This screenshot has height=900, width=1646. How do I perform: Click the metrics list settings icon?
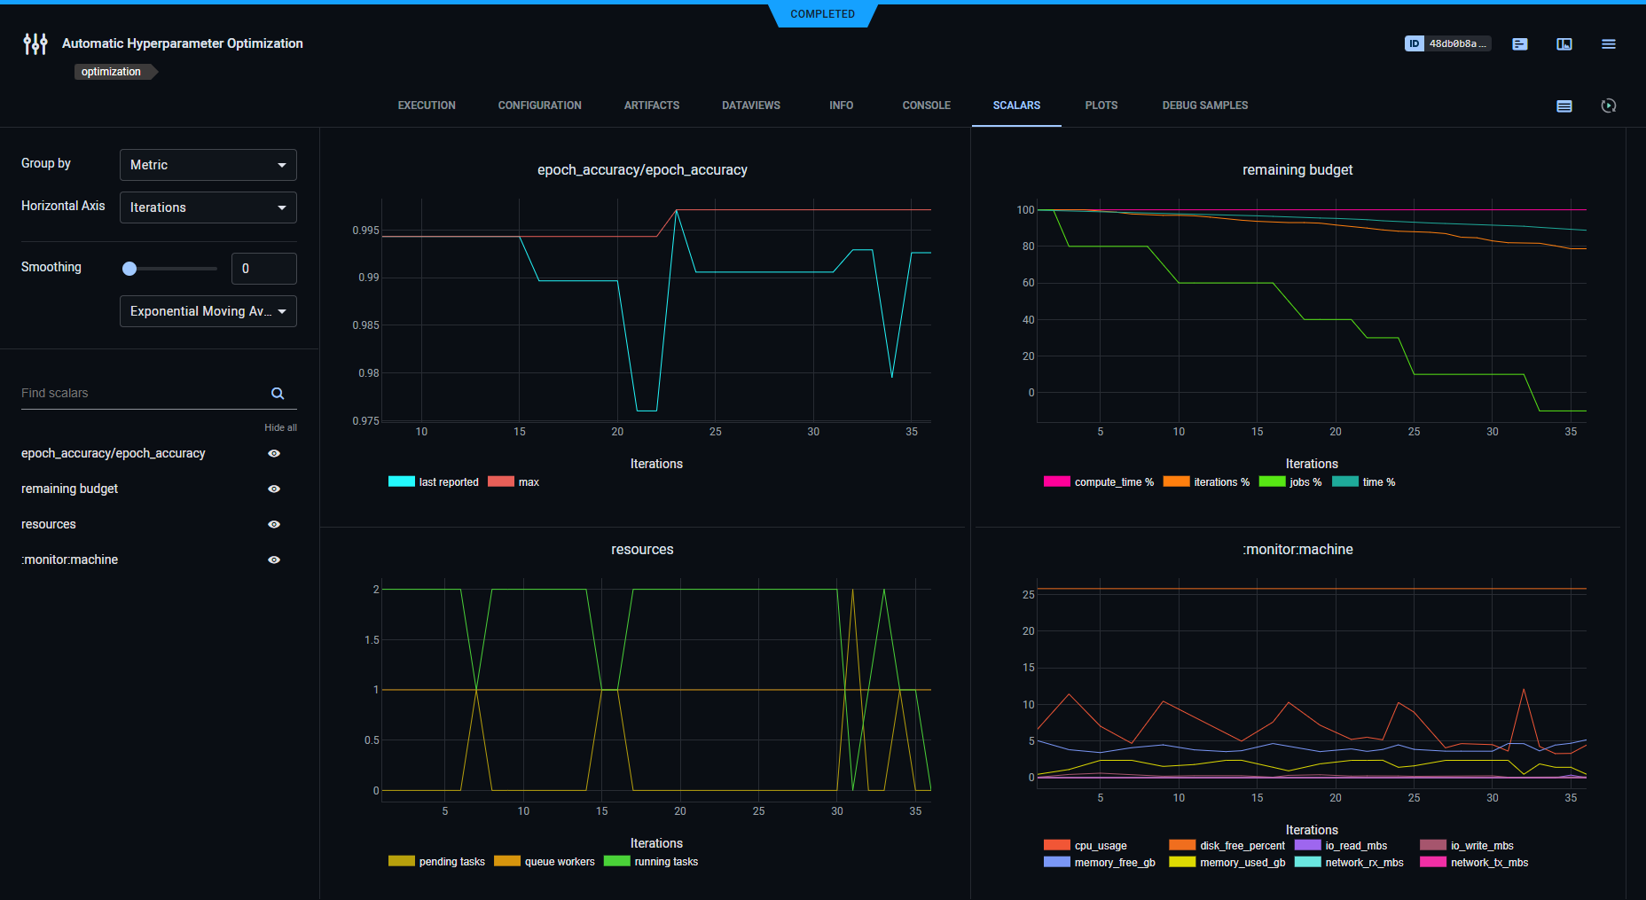point(1564,106)
